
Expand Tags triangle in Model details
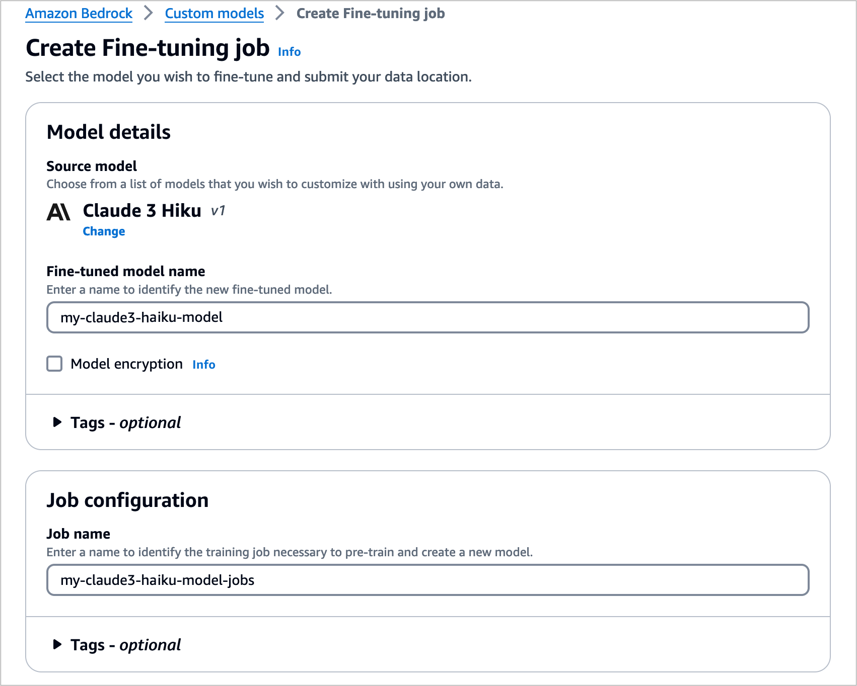pyautogui.click(x=57, y=422)
